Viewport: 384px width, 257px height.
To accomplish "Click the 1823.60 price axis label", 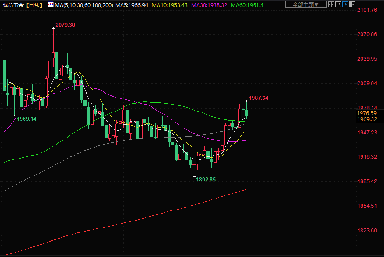I will 367,231.
